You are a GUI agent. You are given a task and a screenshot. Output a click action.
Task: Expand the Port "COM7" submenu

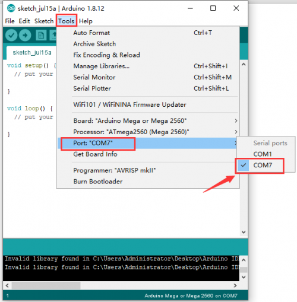[x=147, y=143]
